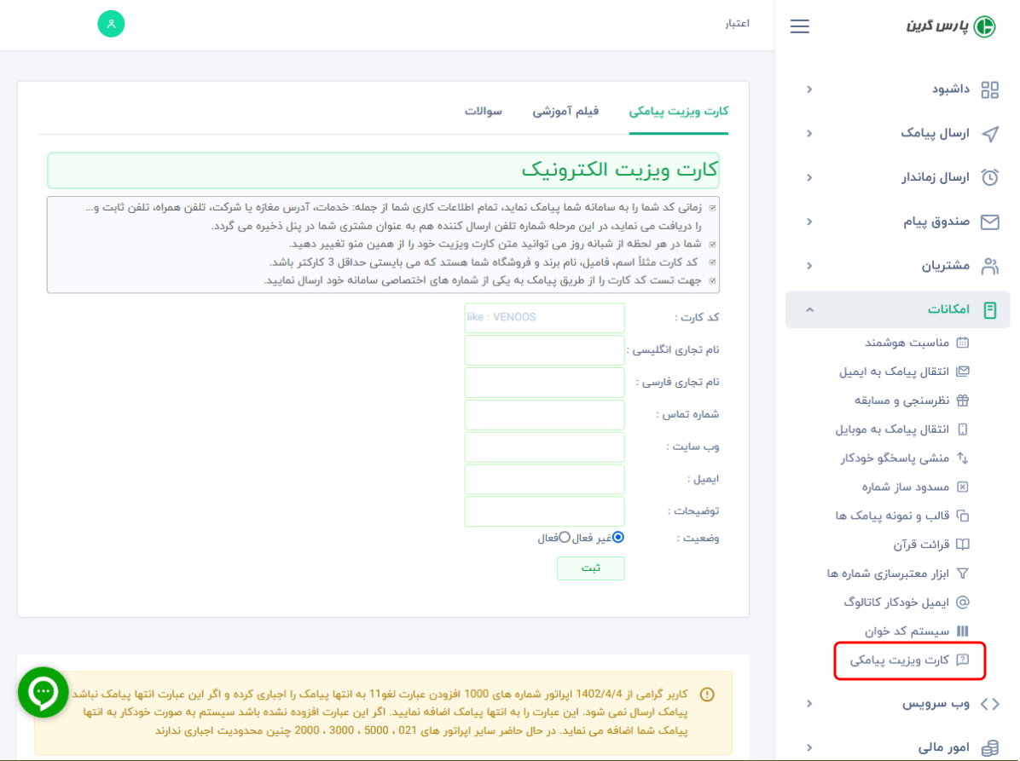1020x761 pixels.
Task: Click the ایمیل input field
Action: click(544, 479)
